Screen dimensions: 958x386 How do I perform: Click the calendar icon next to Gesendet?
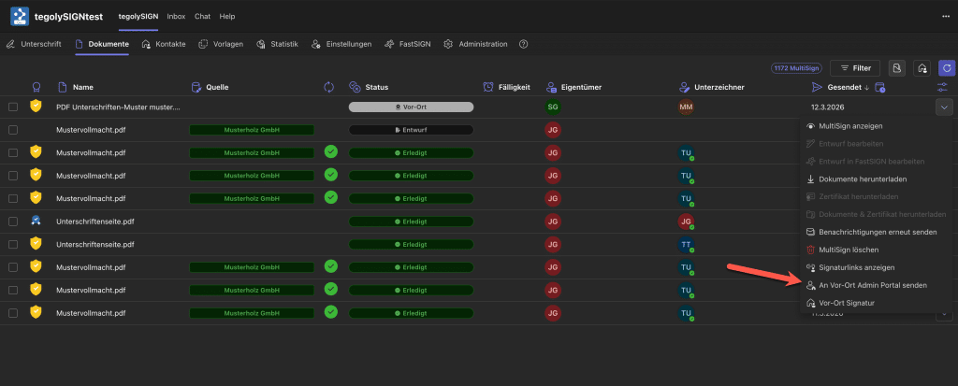879,87
